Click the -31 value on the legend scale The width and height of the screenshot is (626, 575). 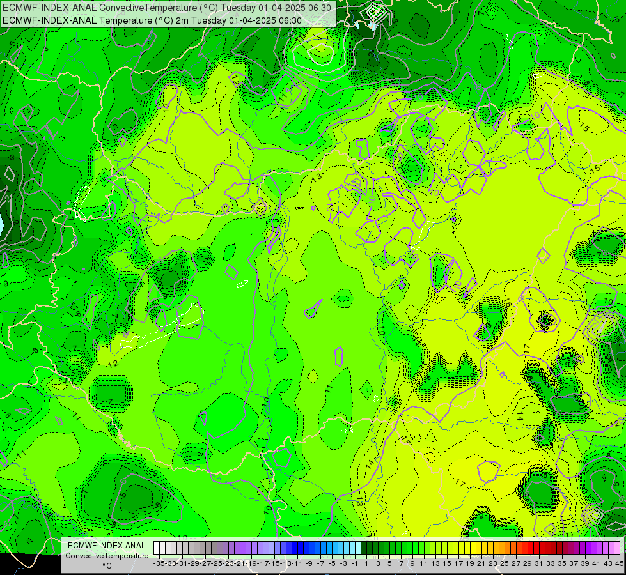(182, 564)
